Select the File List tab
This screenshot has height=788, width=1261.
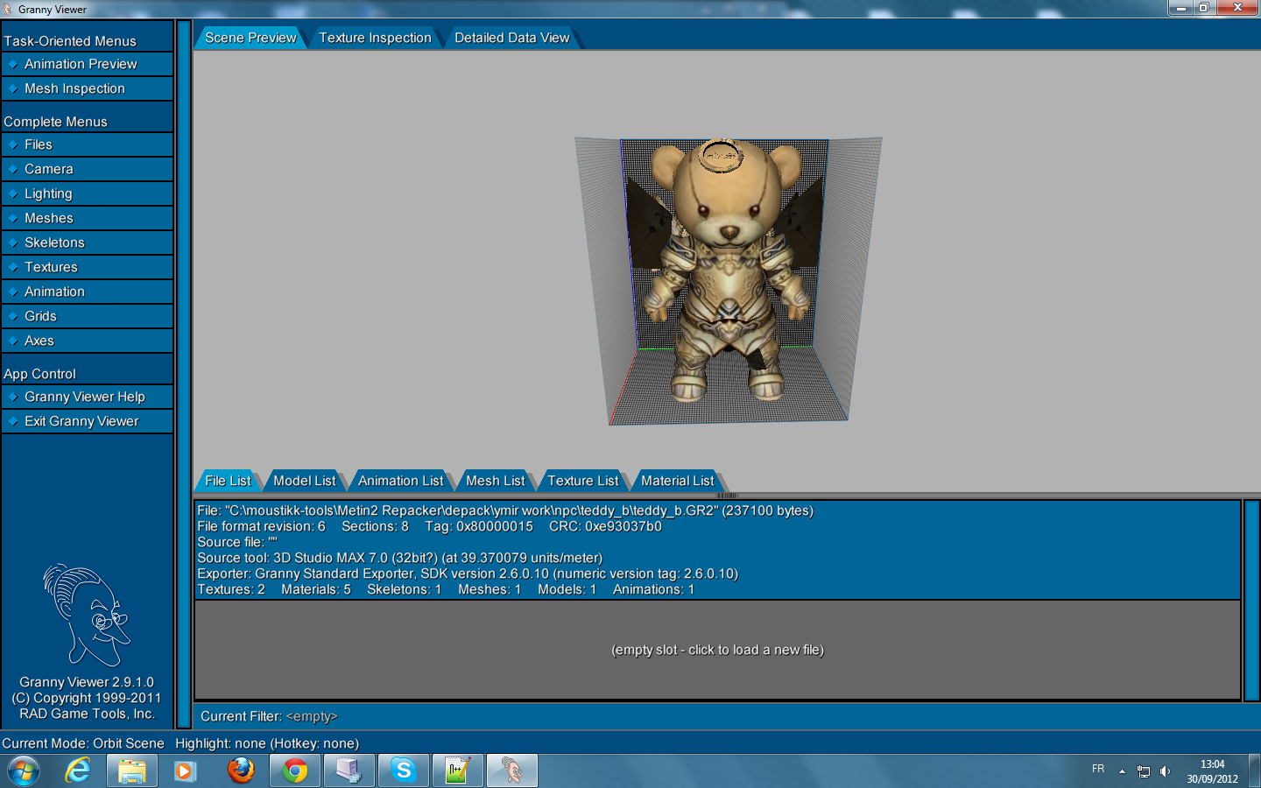tap(228, 481)
